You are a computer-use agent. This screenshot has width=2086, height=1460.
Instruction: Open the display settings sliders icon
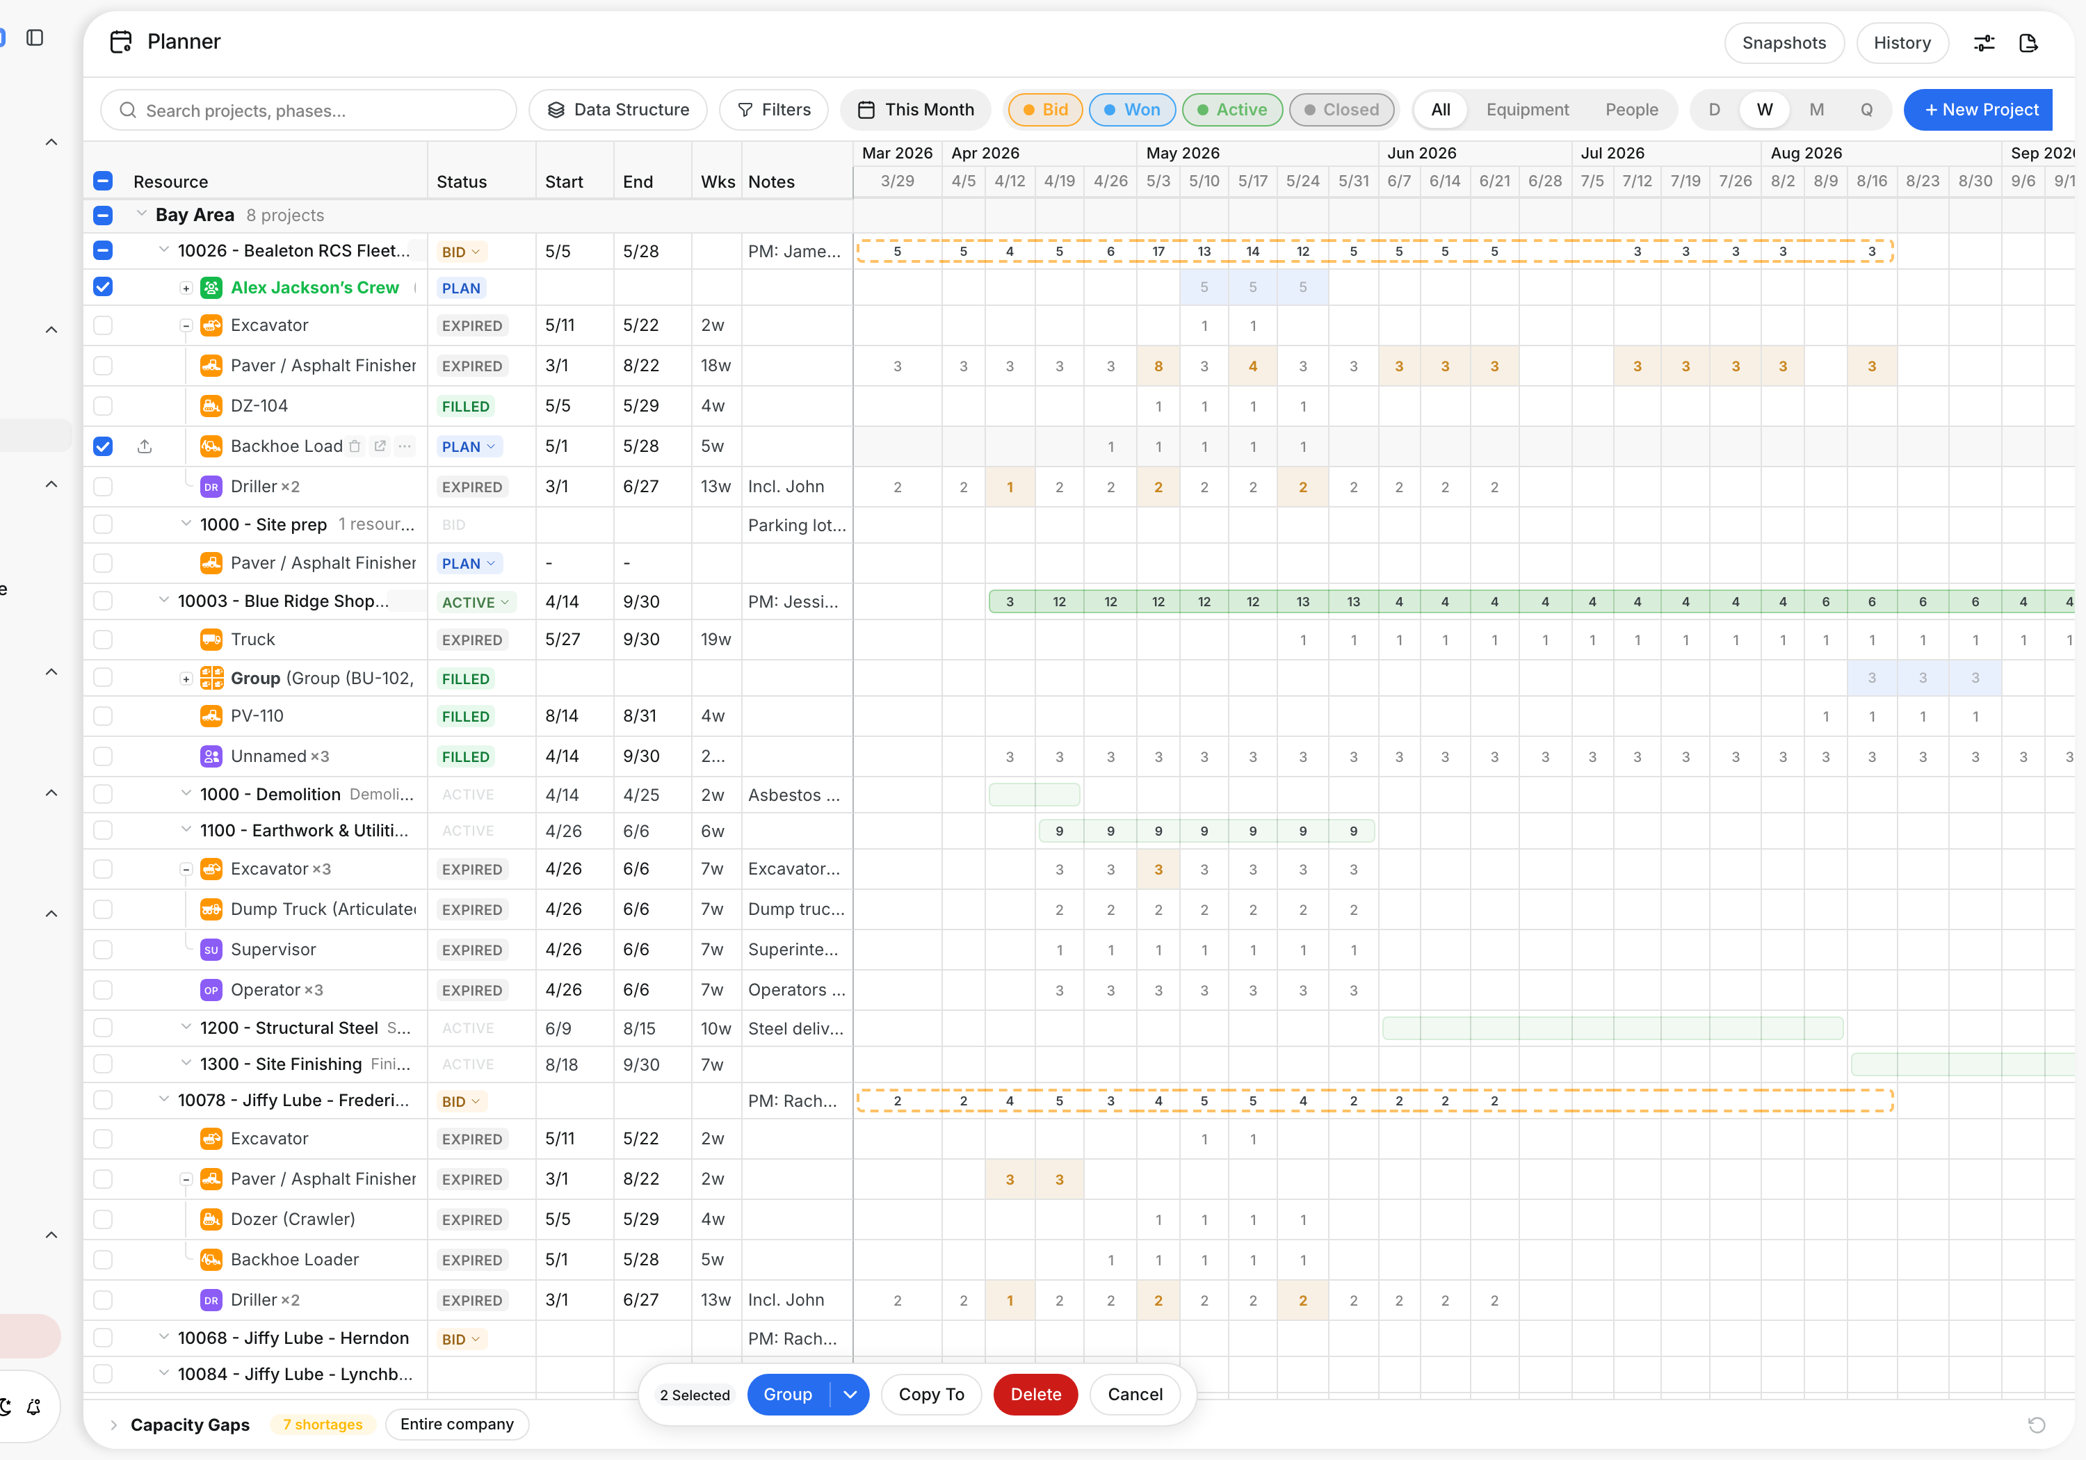1984,42
